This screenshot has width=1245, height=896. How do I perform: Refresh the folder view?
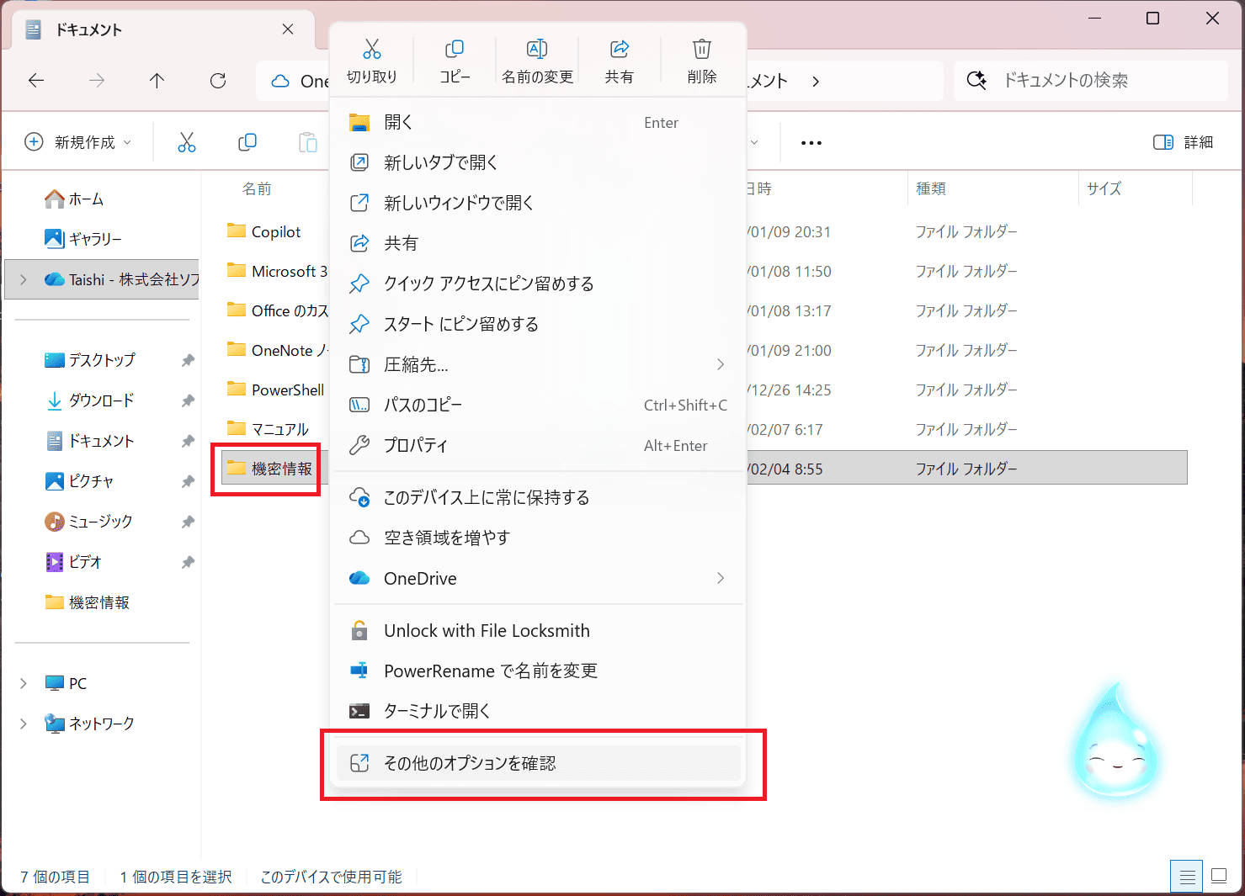(x=218, y=81)
